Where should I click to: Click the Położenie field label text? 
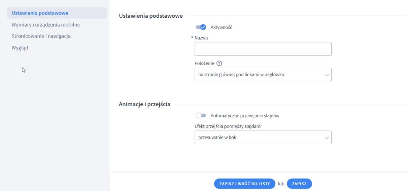click(x=204, y=63)
